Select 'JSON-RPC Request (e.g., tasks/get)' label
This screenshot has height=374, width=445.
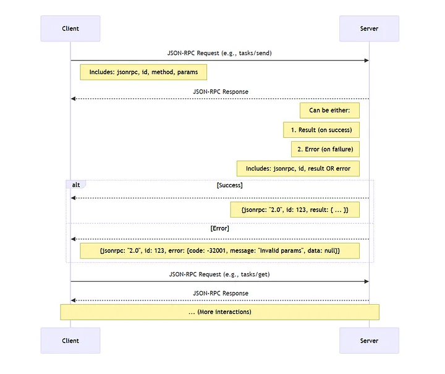[x=219, y=274]
